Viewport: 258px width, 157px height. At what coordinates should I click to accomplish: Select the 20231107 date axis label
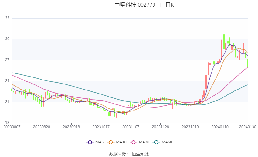click(131, 127)
